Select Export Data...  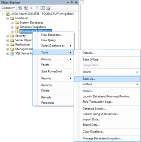[x=107, y=125]
